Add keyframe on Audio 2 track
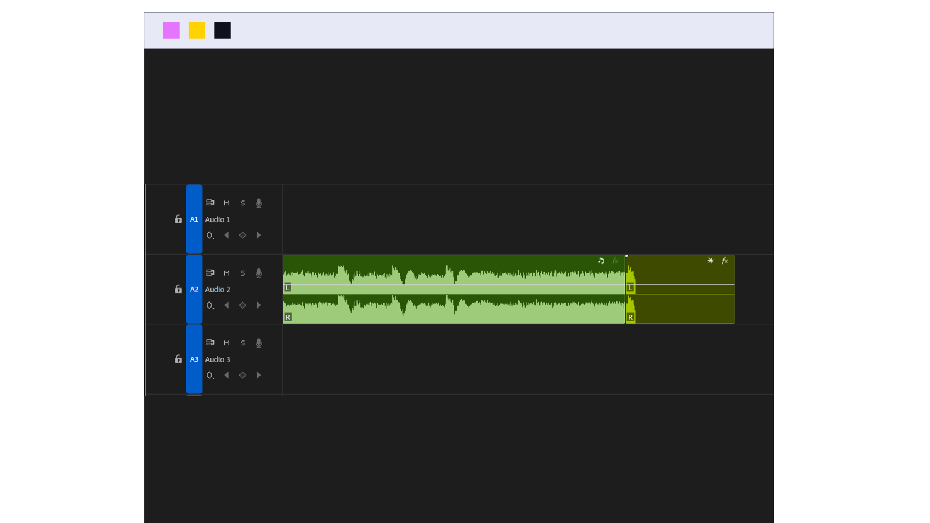Viewport: 930px width, 523px height. 243,305
